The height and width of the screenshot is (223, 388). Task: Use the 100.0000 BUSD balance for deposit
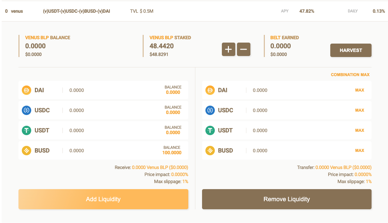(x=172, y=153)
